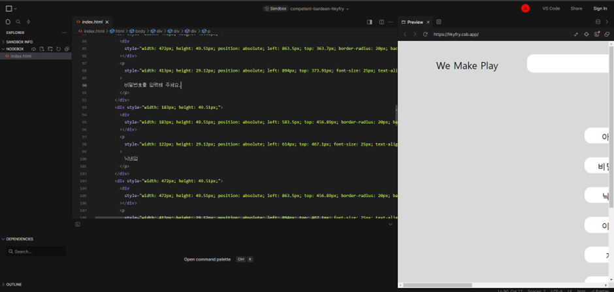Click index.html in the breadcrumb
Viewport: 614px width, 292px height.
pos(94,31)
